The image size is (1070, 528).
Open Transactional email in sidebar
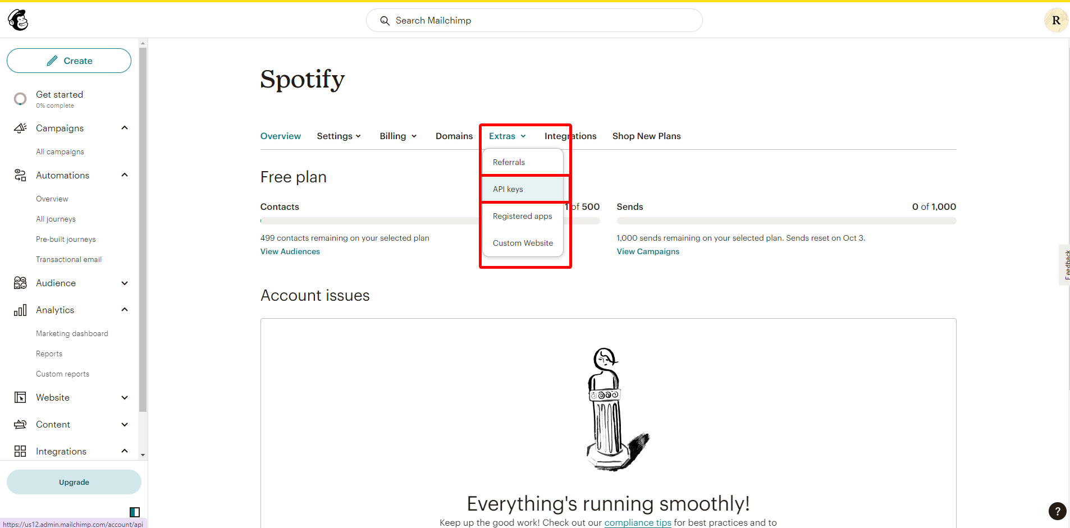pos(68,259)
